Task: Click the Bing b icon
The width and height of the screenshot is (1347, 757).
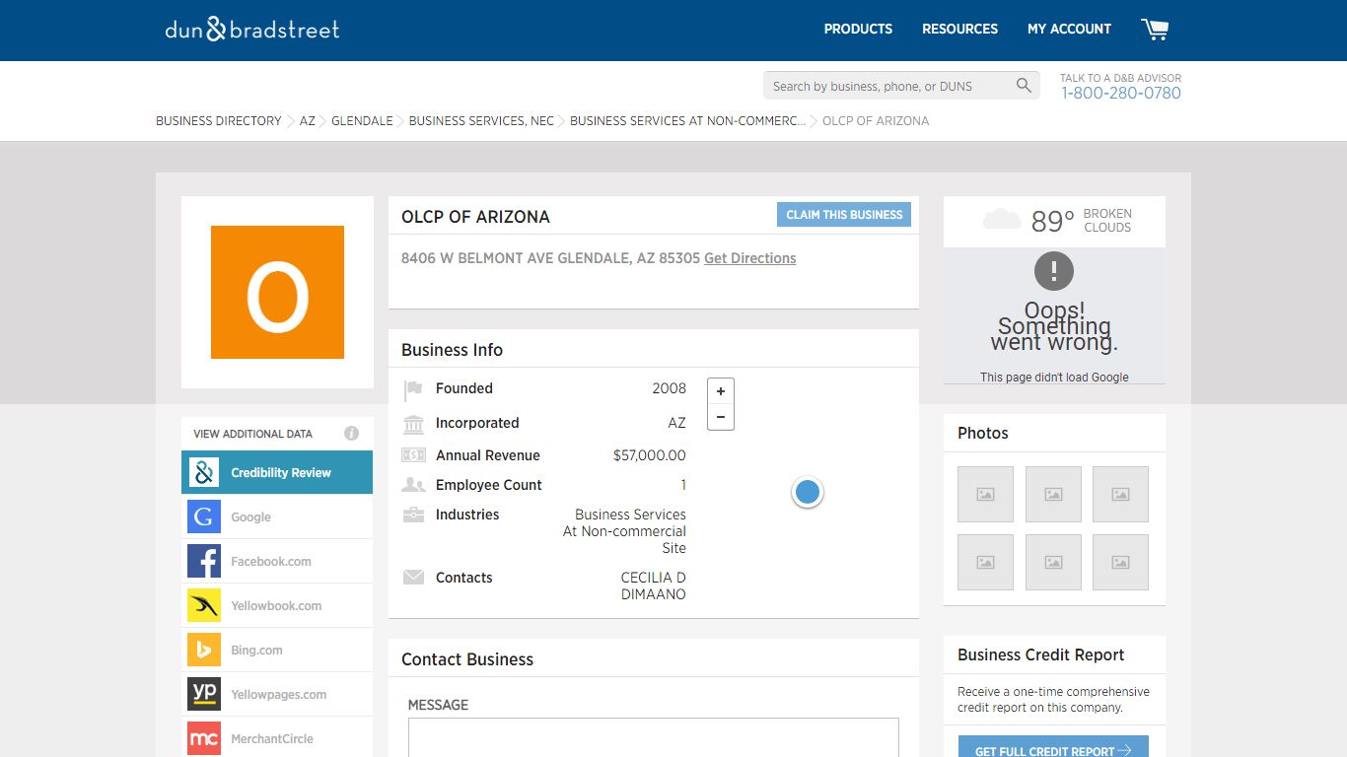Action: [204, 650]
